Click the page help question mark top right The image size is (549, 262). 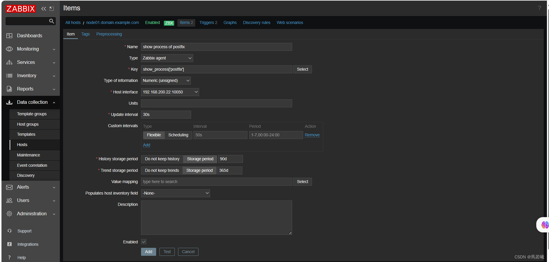(x=540, y=8)
